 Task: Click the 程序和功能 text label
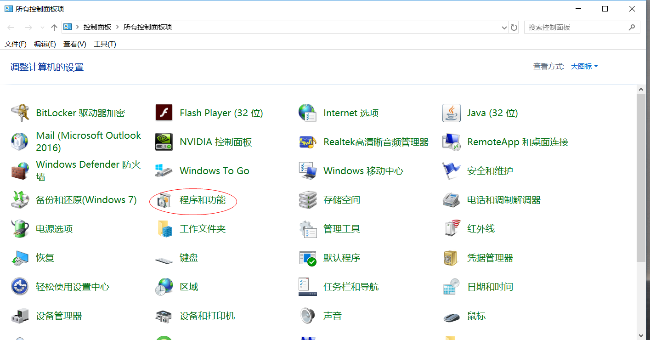click(x=203, y=200)
